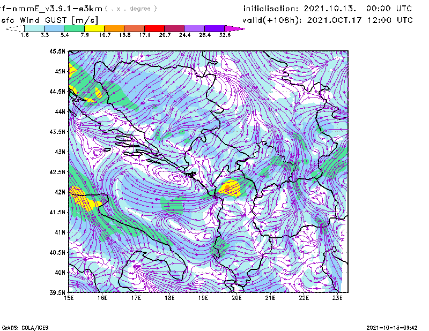Click the 'valid(+108h):' label
The width and height of the screenshot is (429, 331).
[273, 20]
